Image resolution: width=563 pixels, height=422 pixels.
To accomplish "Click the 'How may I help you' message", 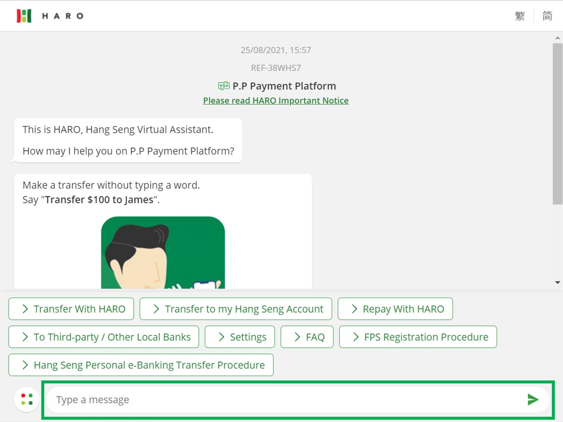I will (128, 151).
